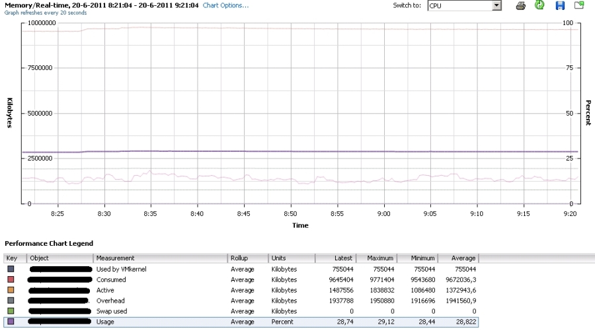Click Overhead latest value 1937788
The width and height of the screenshot is (595, 331).
[x=341, y=301]
